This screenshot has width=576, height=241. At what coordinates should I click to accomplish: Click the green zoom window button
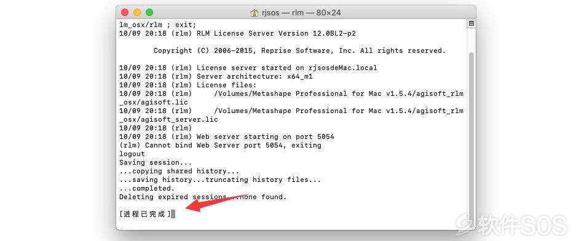[x=149, y=12]
